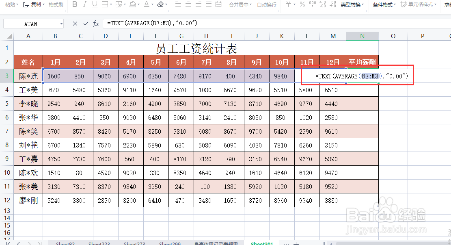
Task: Click the 平均薪酬 header cell
Action: [x=362, y=62]
